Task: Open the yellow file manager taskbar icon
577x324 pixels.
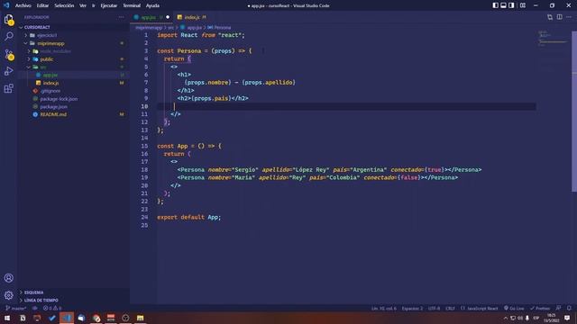Action: coord(141,318)
